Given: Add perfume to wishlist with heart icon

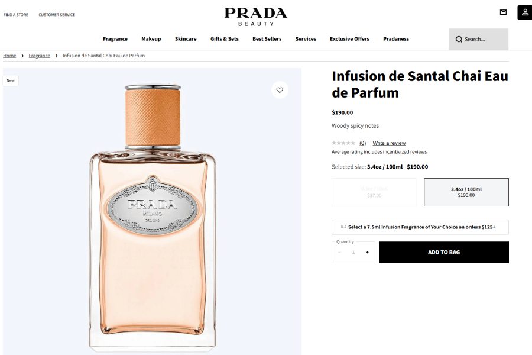Looking at the screenshot, I should [280, 90].
